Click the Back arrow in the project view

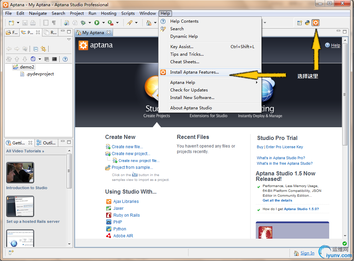[x=9, y=48]
